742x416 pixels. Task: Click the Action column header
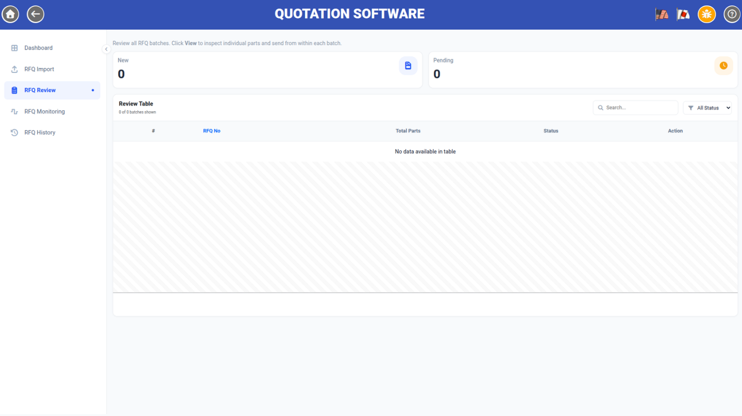(x=675, y=131)
